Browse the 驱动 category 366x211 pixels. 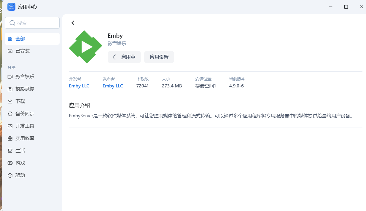[32, 175]
